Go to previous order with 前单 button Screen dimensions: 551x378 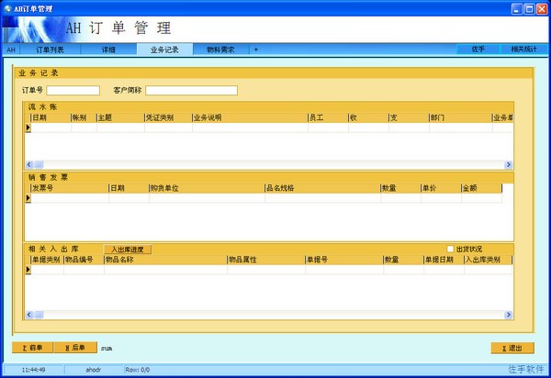[33, 348]
